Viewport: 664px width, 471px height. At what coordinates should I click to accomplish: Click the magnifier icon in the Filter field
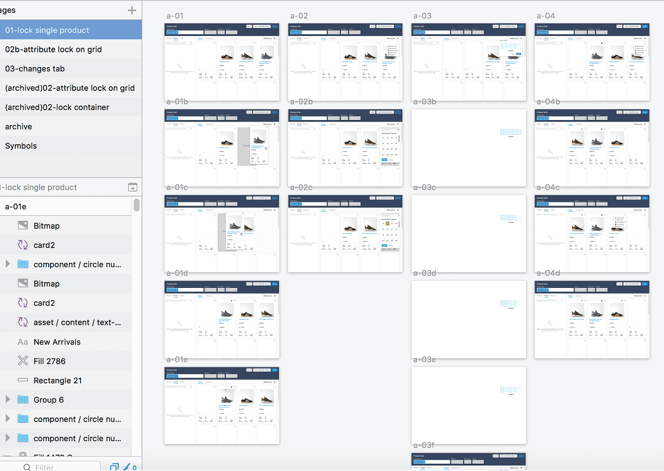27,467
